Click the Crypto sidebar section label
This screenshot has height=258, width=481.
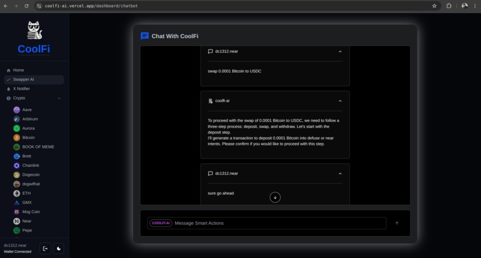click(x=19, y=98)
